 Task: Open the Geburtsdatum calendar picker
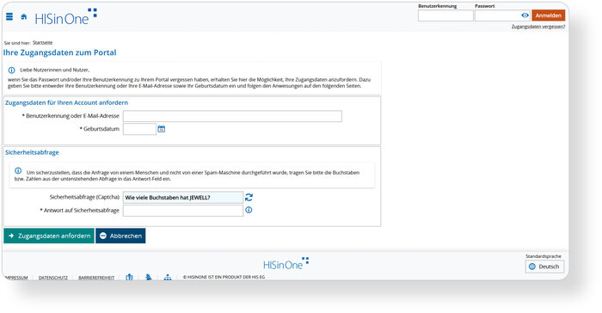click(162, 129)
